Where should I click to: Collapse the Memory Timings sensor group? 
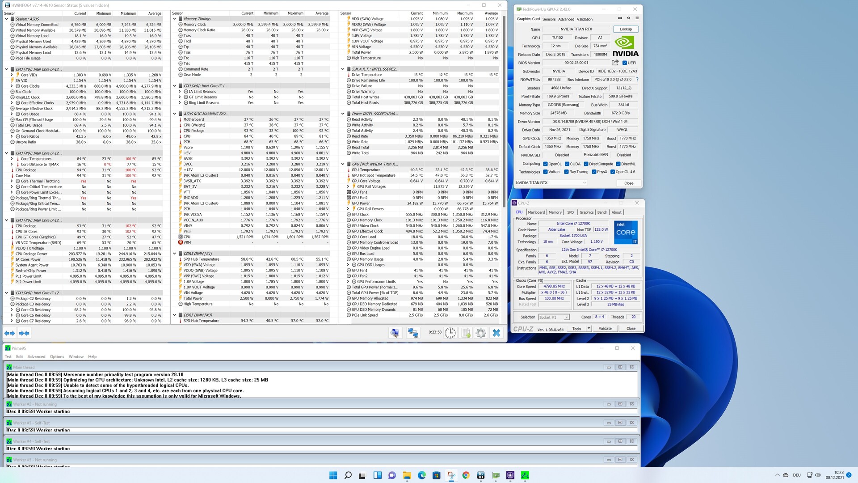pos(175,19)
